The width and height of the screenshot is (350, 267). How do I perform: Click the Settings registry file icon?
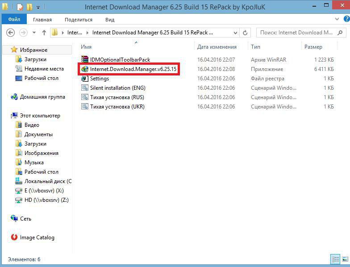coord(85,79)
